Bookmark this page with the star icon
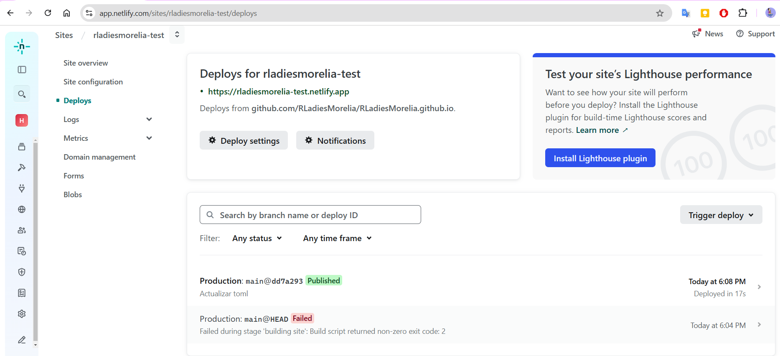The height and width of the screenshot is (356, 780). coord(660,13)
